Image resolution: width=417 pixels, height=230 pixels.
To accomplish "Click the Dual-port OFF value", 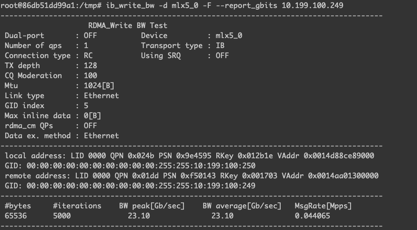I will point(90,36).
